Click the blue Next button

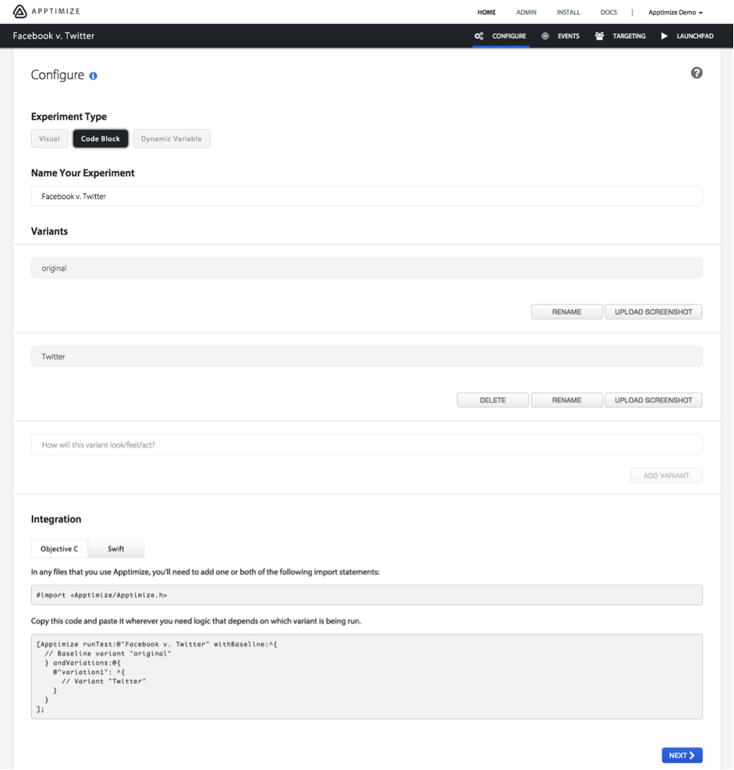pos(682,755)
